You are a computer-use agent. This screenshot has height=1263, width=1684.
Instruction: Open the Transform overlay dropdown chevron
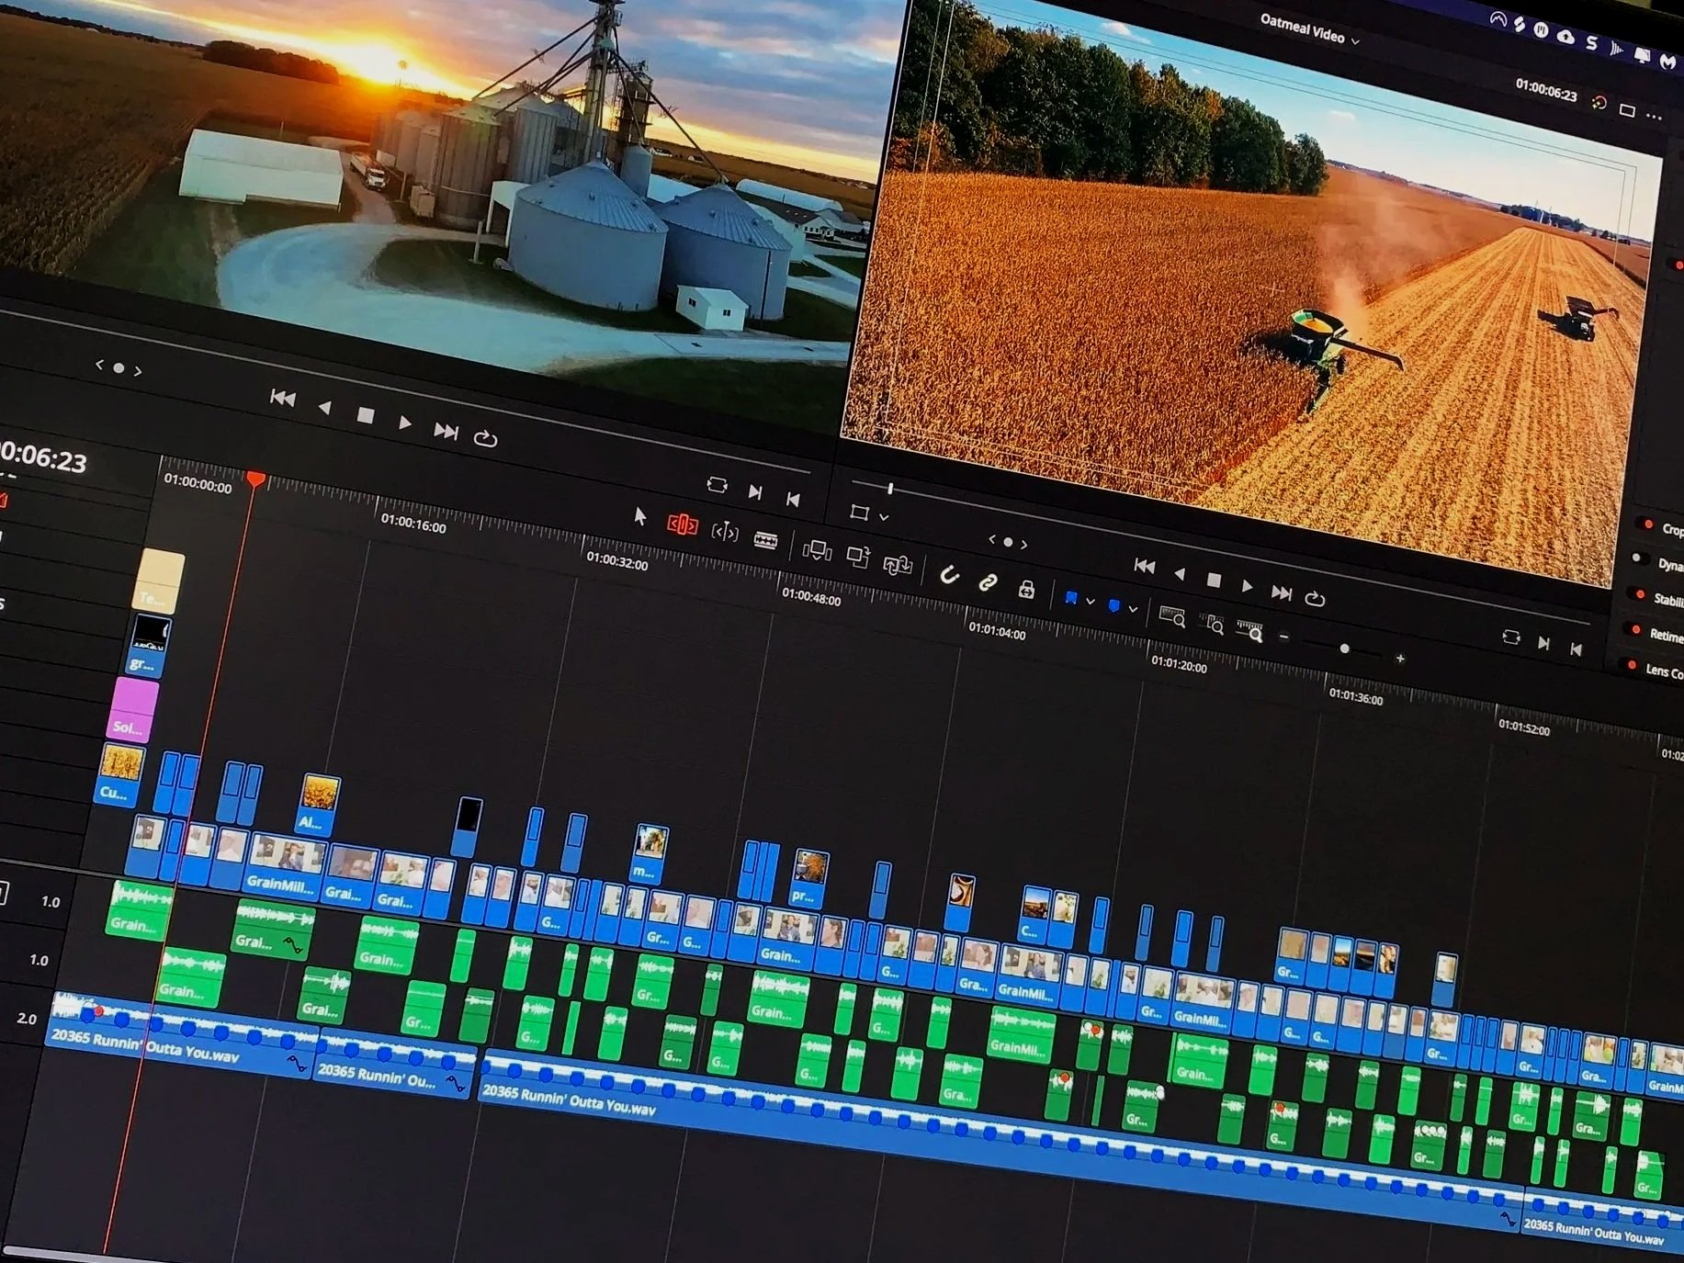pyautogui.click(x=884, y=517)
